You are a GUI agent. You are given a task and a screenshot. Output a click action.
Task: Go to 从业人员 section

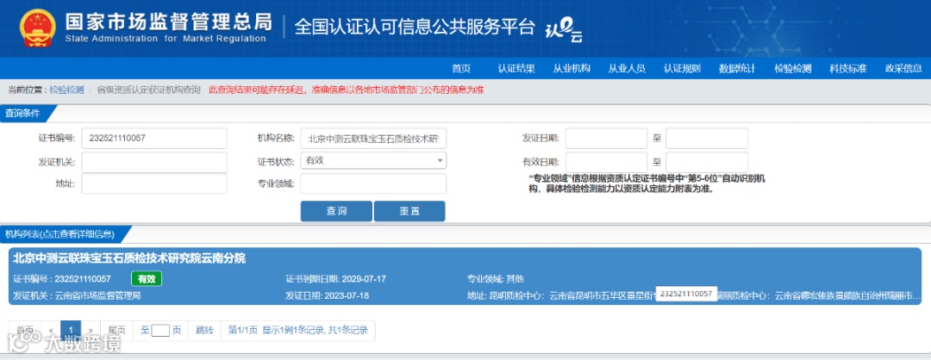coord(627,69)
